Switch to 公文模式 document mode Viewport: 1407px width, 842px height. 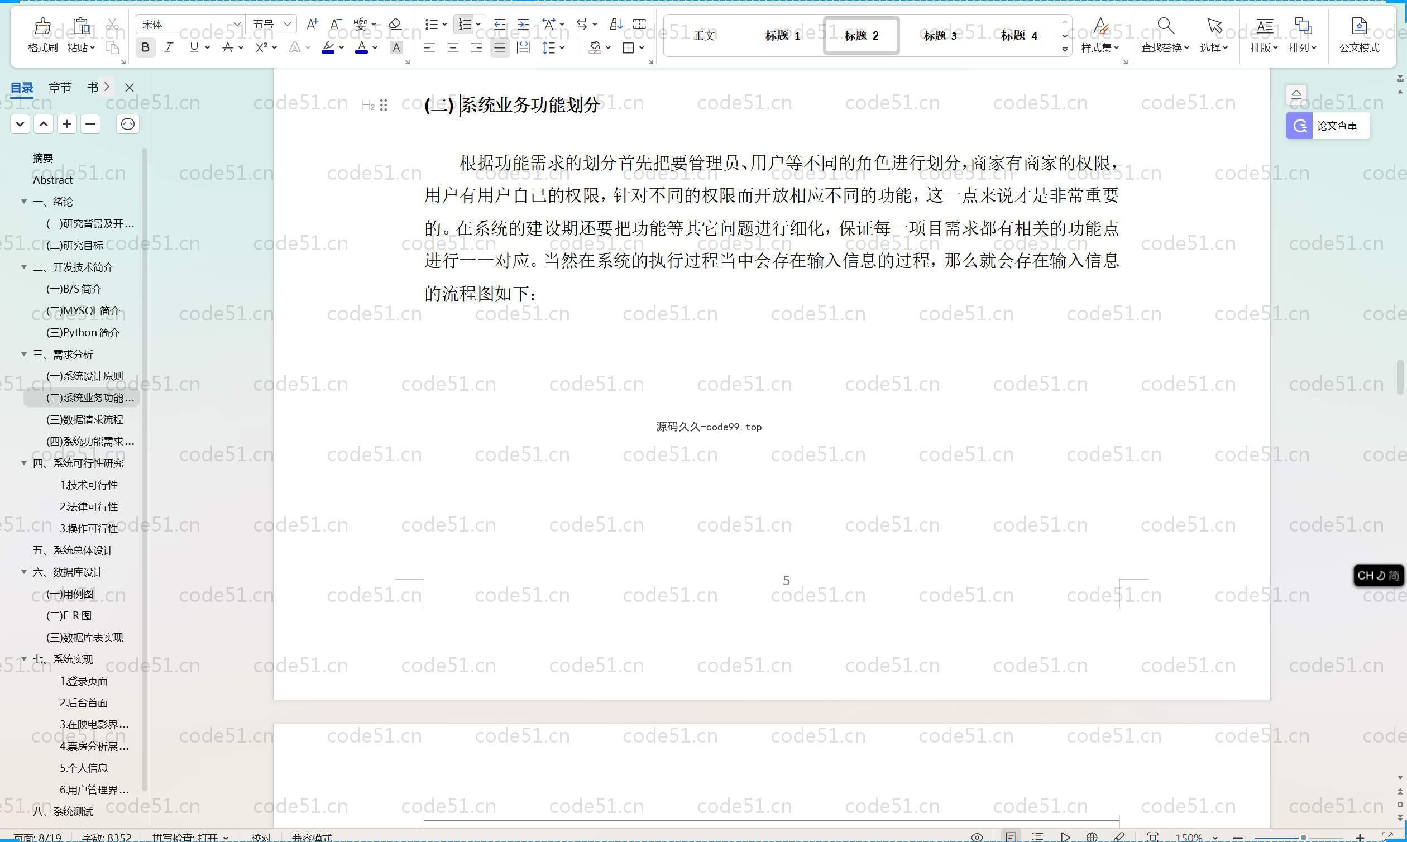coord(1359,35)
